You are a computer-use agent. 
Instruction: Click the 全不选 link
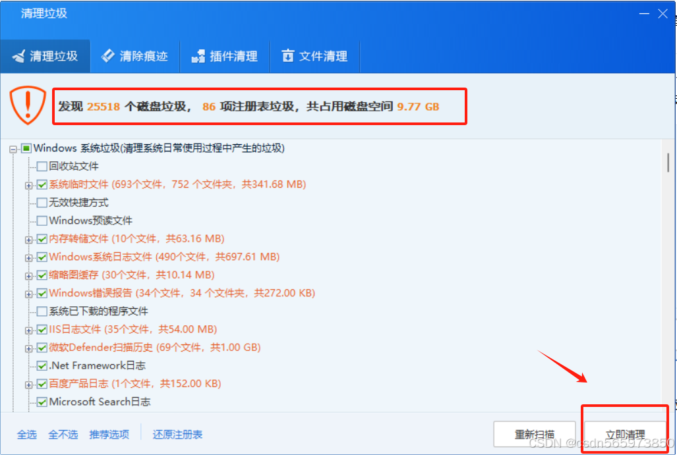pyautogui.click(x=63, y=435)
